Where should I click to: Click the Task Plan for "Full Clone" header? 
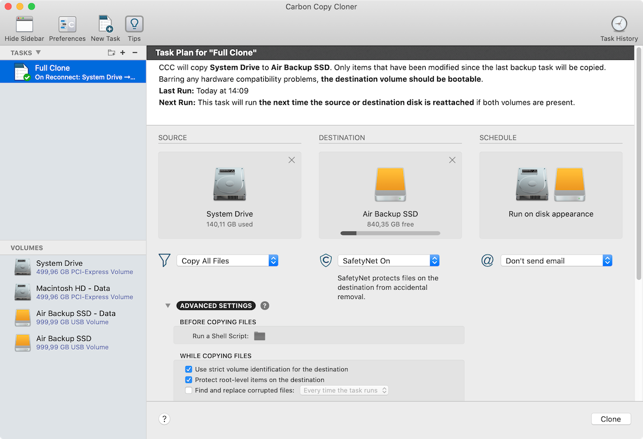(391, 53)
